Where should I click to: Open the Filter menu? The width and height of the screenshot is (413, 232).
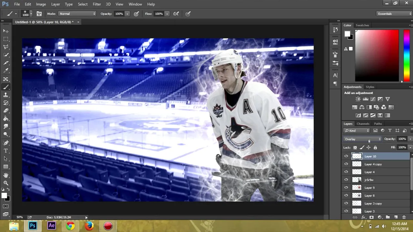point(97,4)
